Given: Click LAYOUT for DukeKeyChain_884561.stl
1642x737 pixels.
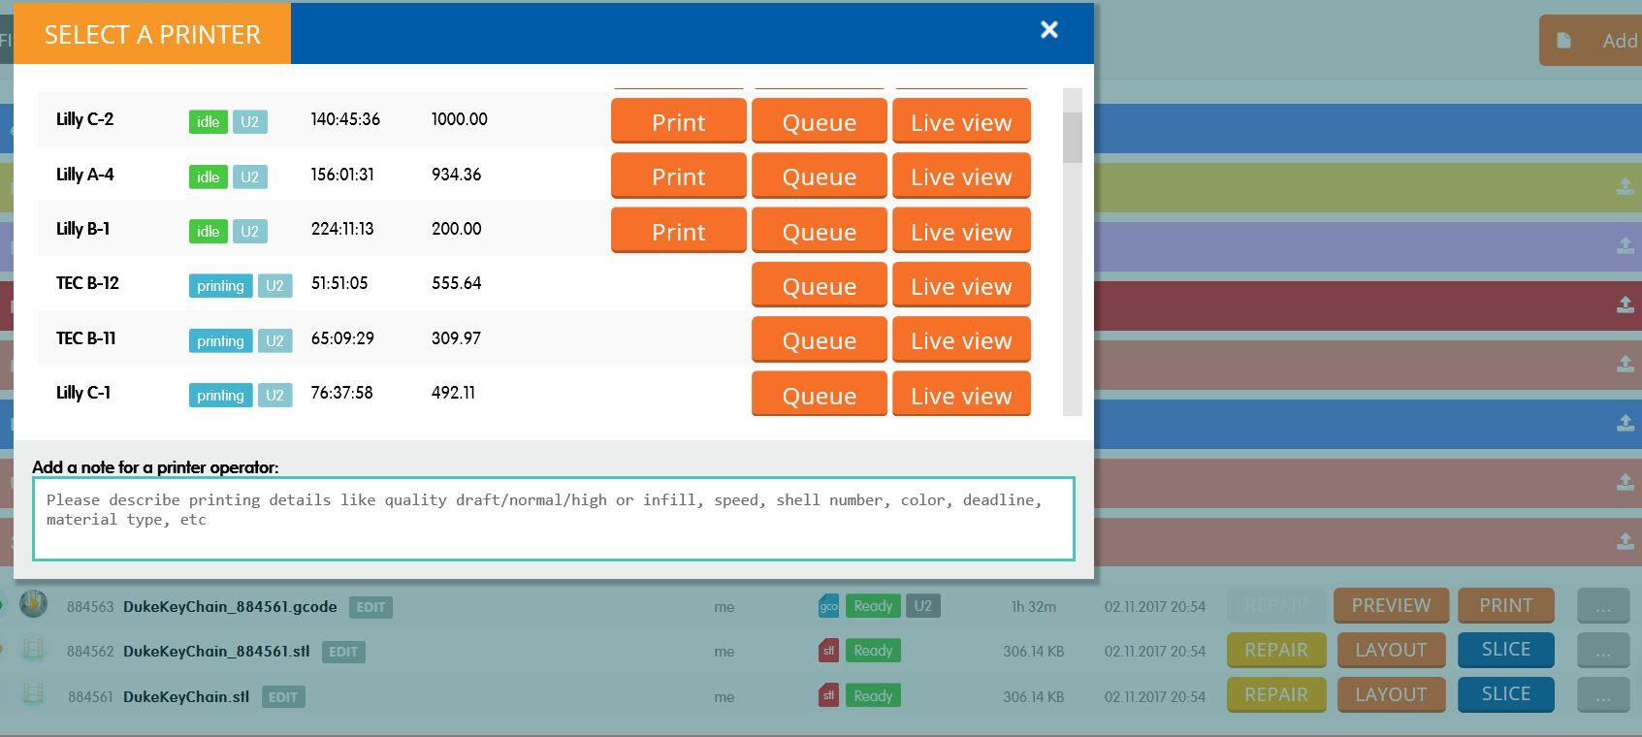Looking at the screenshot, I should [x=1391, y=650].
